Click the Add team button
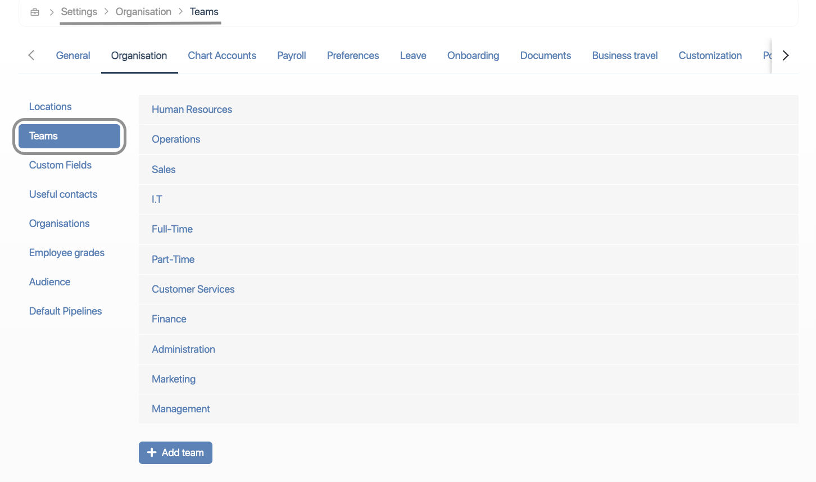 pyautogui.click(x=175, y=453)
